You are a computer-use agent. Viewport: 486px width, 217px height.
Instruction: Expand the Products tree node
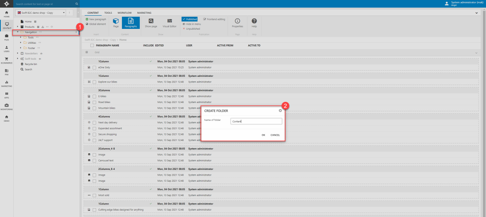click(17, 27)
